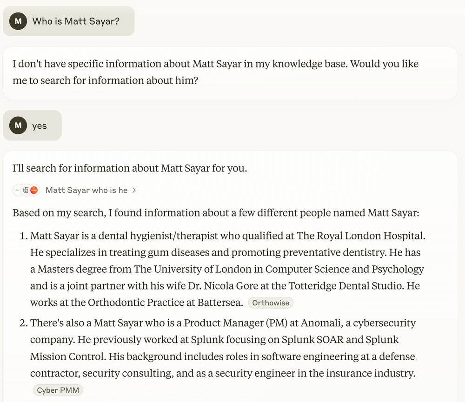Click the faint leftmost source favicon
The image size is (465, 402).
pyautogui.click(x=18, y=190)
